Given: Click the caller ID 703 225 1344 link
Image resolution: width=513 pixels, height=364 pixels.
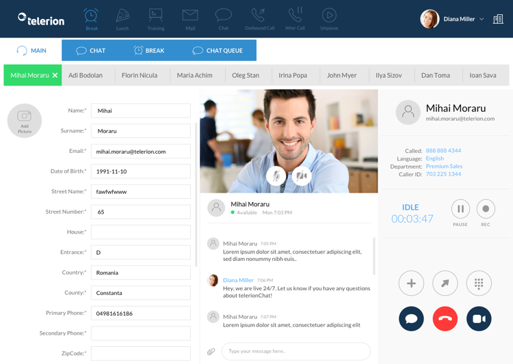Looking at the screenshot, I should tap(443, 174).
